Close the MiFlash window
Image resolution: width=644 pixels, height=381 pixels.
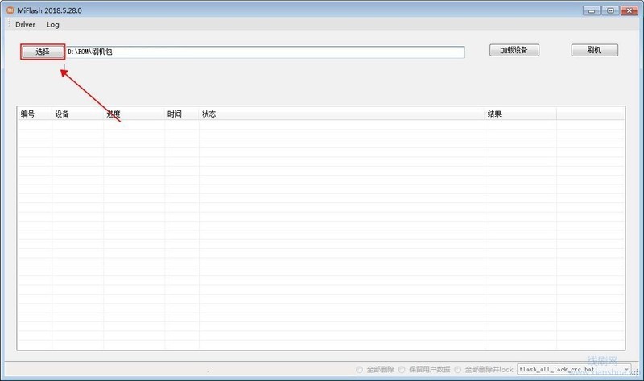click(x=630, y=10)
